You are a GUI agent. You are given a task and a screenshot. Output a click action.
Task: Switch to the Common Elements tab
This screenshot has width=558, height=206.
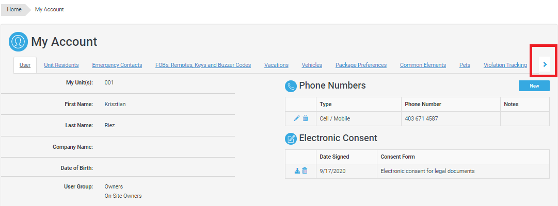[423, 65]
